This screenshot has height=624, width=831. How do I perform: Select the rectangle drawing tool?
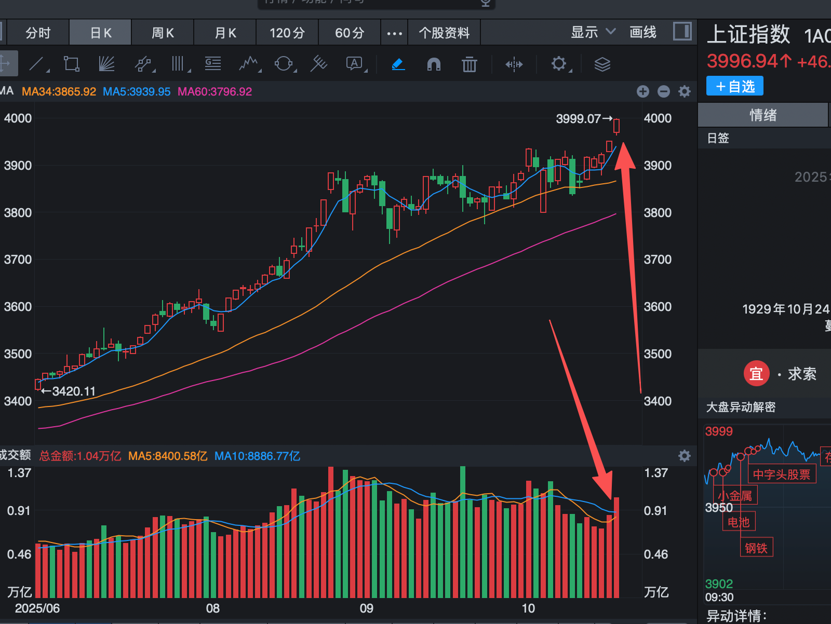point(71,63)
